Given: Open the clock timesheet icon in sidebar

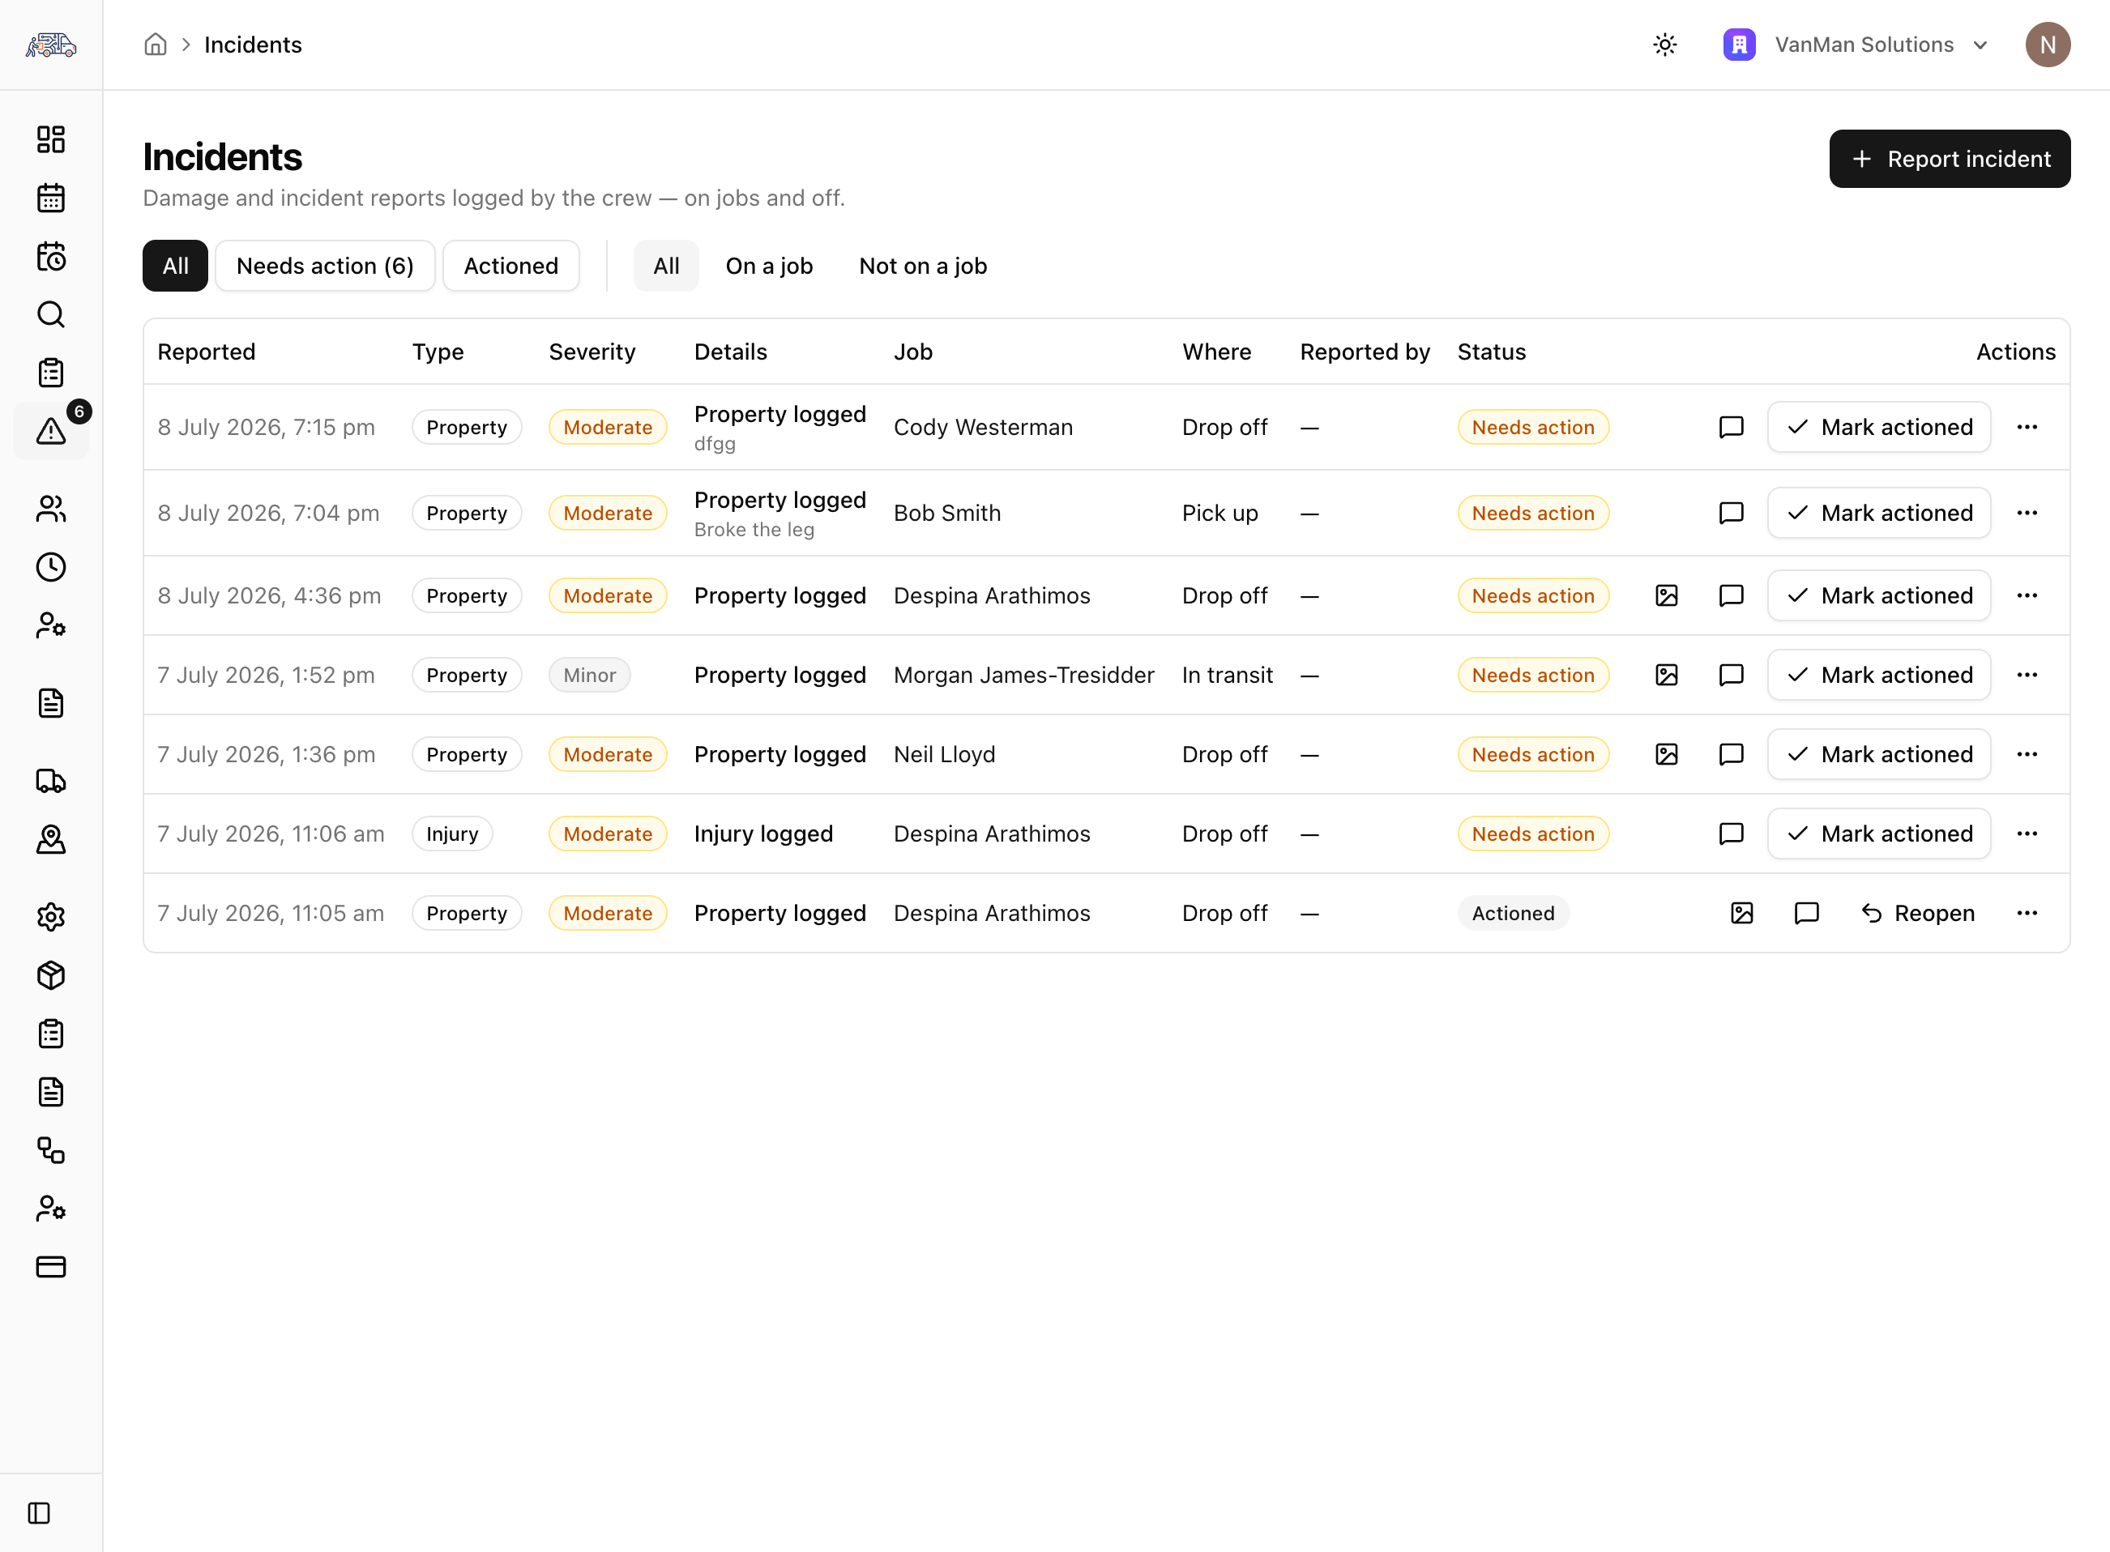Looking at the screenshot, I should [x=51, y=566].
